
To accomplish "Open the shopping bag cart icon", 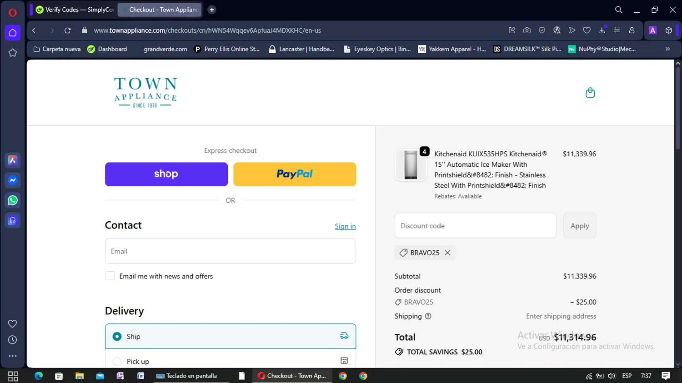I will pyautogui.click(x=590, y=93).
